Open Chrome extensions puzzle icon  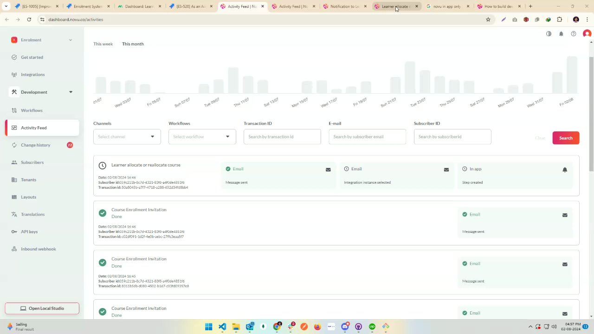(559, 19)
